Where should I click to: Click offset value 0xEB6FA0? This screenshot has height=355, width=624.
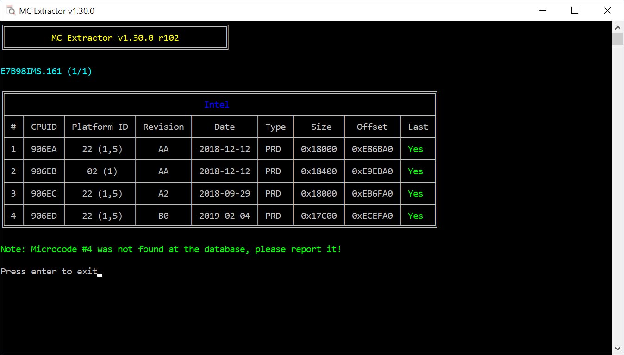tap(372, 193)
